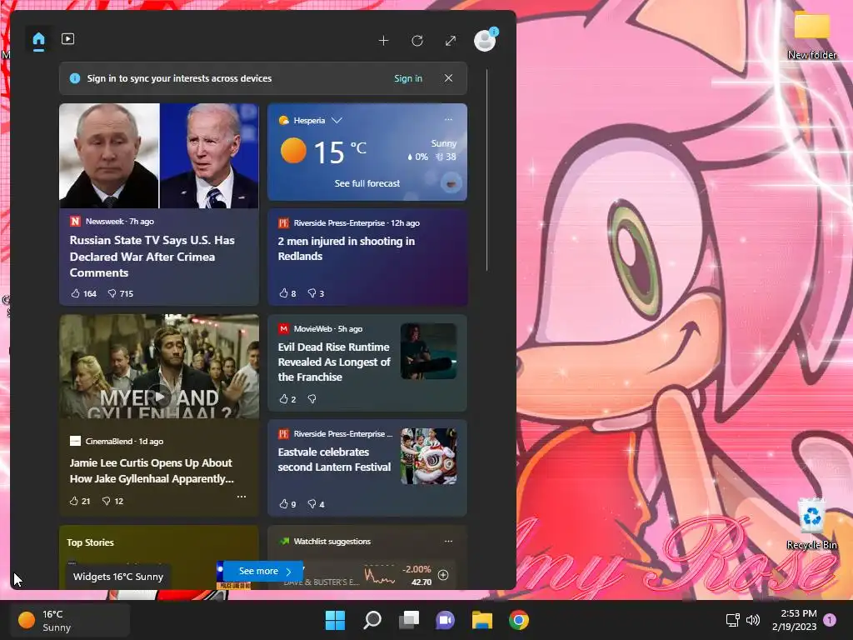This screenshot has height=640, width=853.
Task: Switch to the Watch video tab
Action: tap(68, 39)
